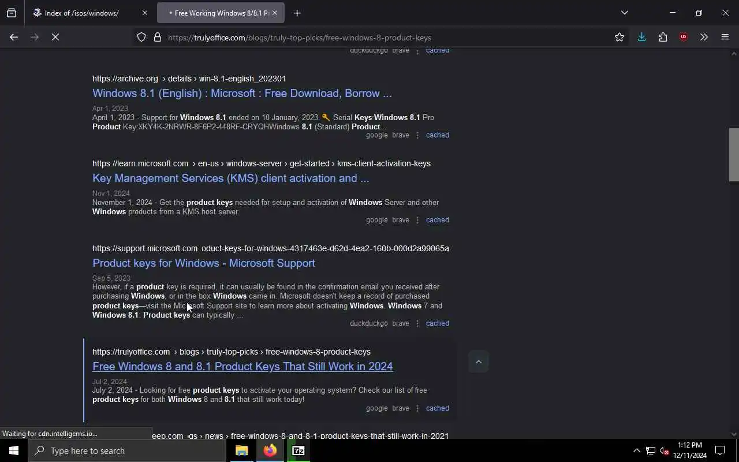
Task: Expand the list-all-tabs dropdown arrow
Action: click(x=624, y=13)
